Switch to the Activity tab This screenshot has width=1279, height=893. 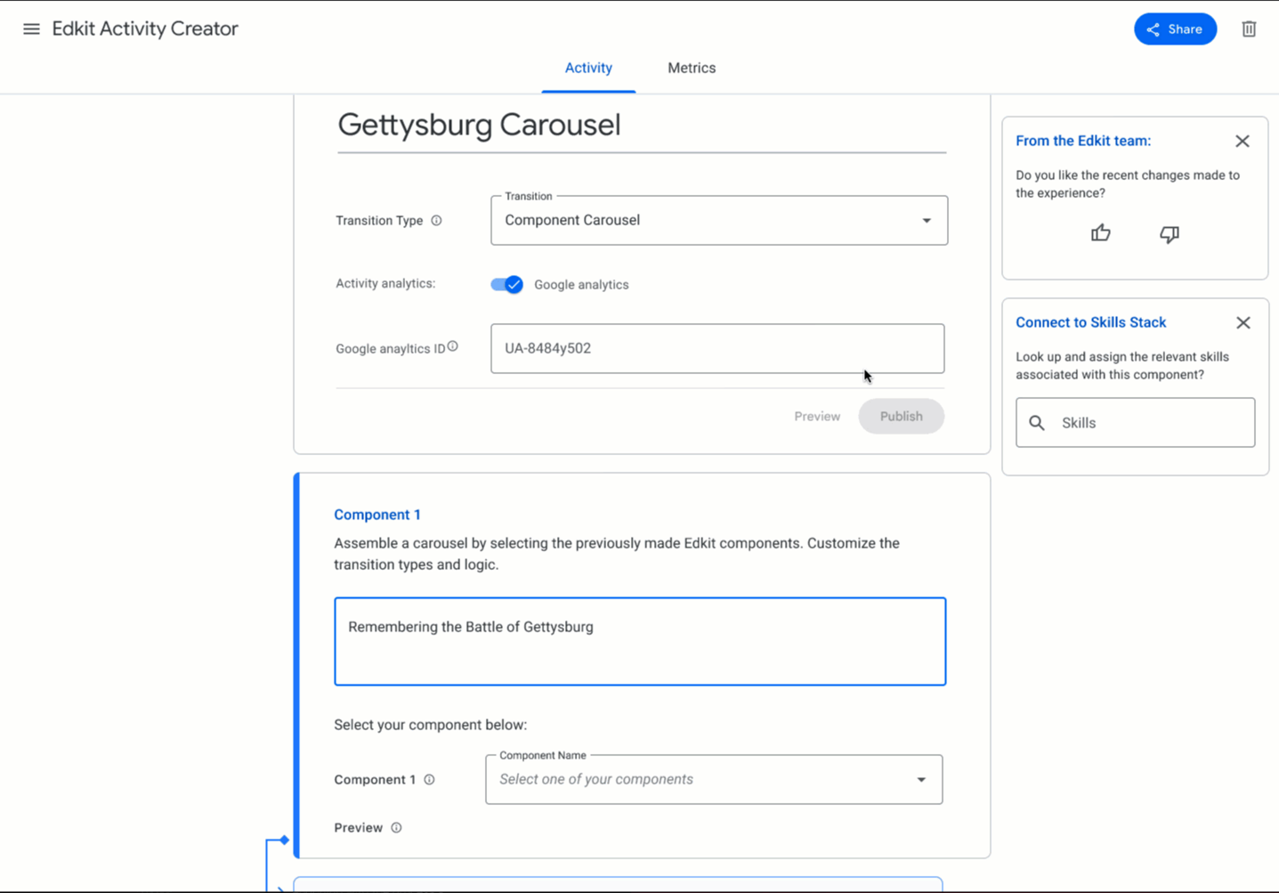[588, 68]
